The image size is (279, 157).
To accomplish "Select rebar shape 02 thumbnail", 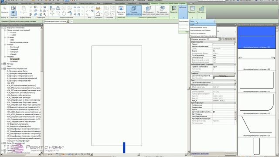I will pyautogui.click(x=257, y=60).
